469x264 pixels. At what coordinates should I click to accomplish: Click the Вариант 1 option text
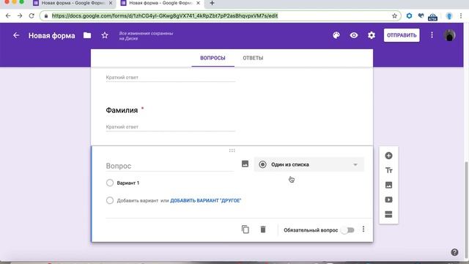128,183
